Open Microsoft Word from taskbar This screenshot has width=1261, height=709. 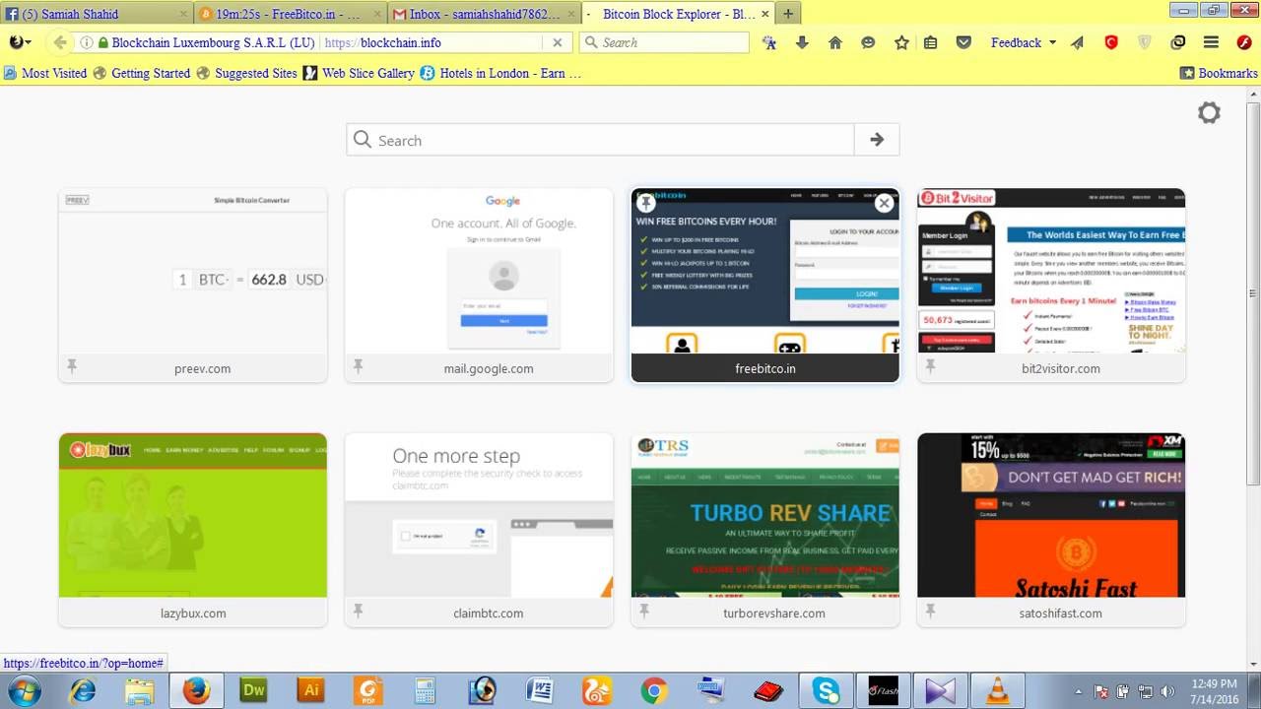540,690
